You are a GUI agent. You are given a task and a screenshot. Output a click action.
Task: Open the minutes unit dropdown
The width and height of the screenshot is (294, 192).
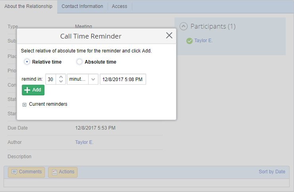click(93, 79)
